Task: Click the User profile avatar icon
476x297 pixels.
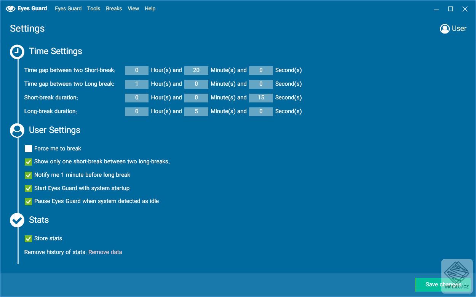Action: coord(444,29)
